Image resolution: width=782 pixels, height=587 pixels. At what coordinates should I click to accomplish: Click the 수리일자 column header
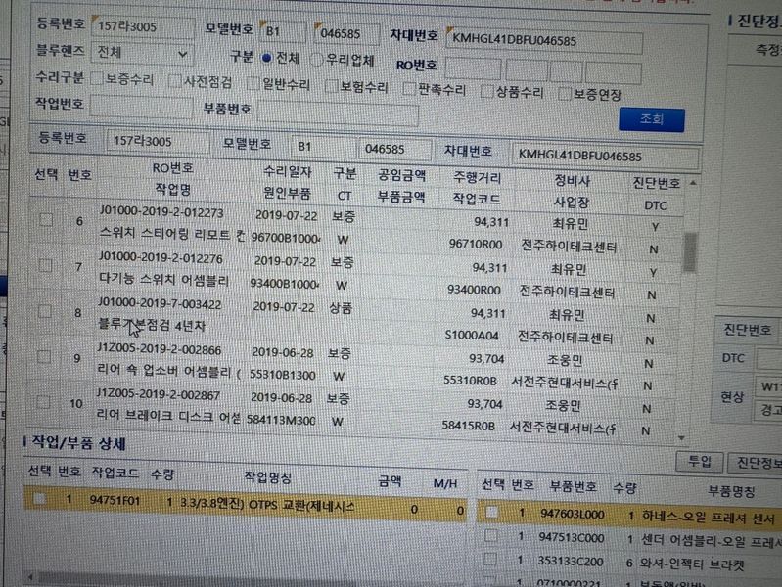point(288,172)
